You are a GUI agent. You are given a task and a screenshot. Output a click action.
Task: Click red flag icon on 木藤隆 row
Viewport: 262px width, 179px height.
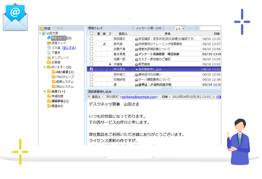click(110, 63)
